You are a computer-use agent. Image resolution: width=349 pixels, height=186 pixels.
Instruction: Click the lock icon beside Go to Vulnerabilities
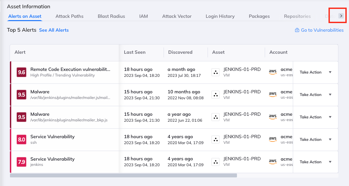point(297,30)
